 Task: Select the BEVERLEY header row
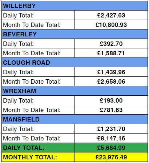74,34
